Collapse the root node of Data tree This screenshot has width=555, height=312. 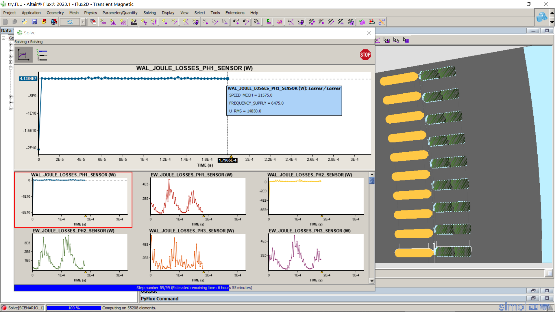(3, 38)
